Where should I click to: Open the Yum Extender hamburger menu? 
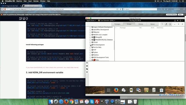click(x=170, y=24)
